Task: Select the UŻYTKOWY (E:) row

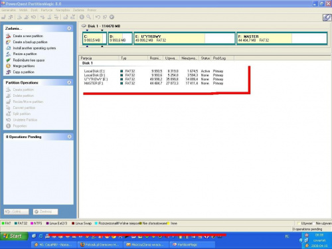Action: click(153, 79)
